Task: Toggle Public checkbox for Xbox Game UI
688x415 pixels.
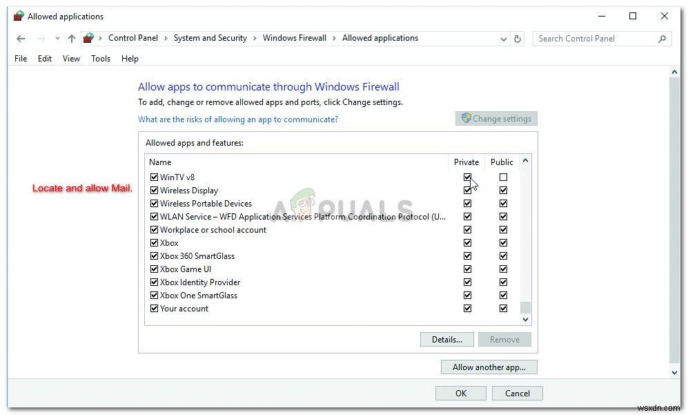Action: click(503, 269)
